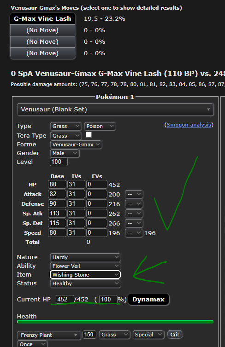Click the Sp. Def IVs field
225x347 pixels.
coord(76,223)
